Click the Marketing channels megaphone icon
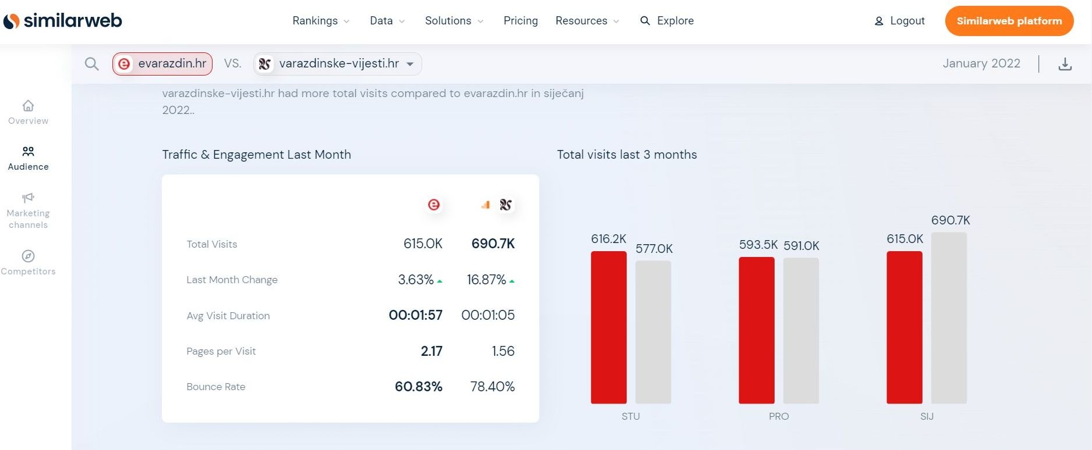This screenshot has height=450, width=1092. [28, 198]
